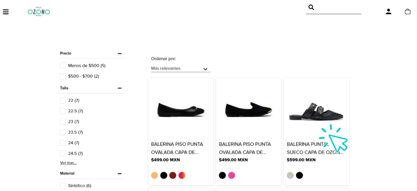The width and height of the screenshot is (417, 191).
Task: Open the hamburger navigation menu
Action: [x=6, y=12]
